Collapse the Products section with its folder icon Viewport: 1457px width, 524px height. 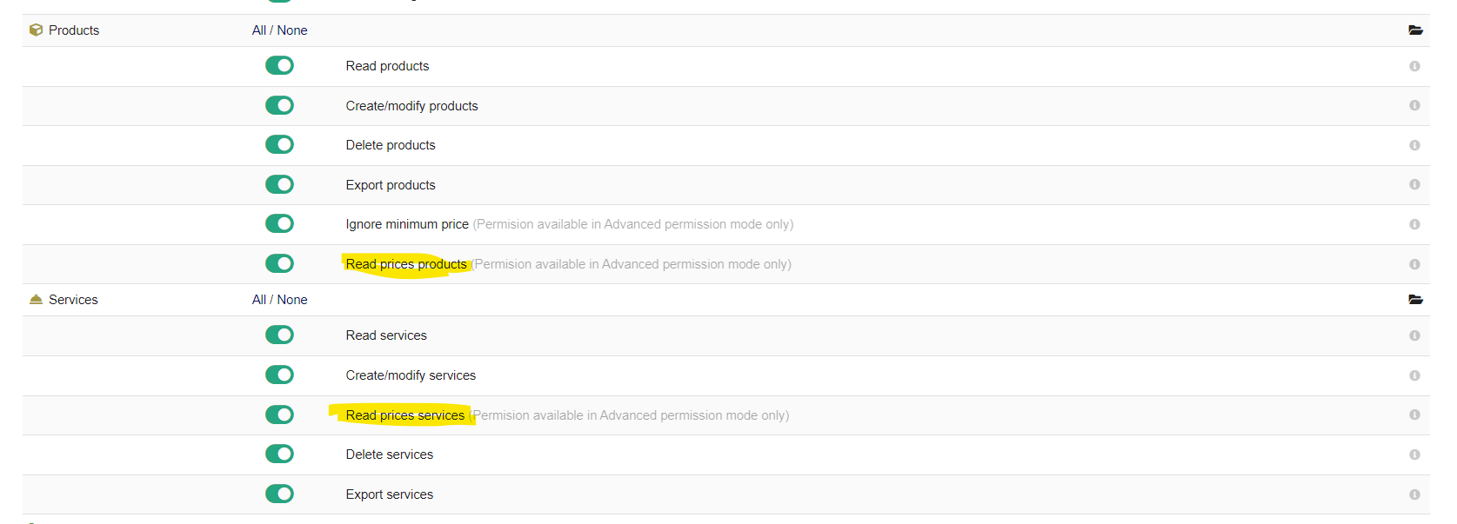coord(1416,30)
